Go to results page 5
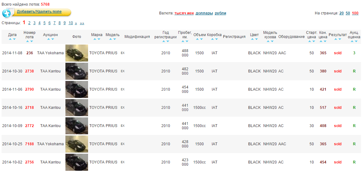 (x=45, y=23)
